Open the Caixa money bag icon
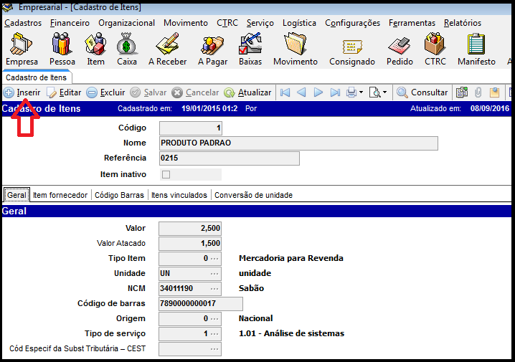This screenshot has width=515, height=362. [126, 49]
